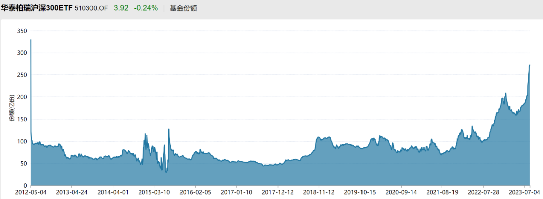543x199 pixels.
Task: Click the -0.24% change percentage
Action: point(145,8)
